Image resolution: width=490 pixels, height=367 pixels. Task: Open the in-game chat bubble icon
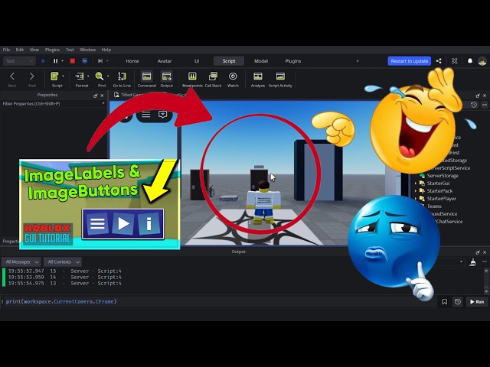point(162,115)
